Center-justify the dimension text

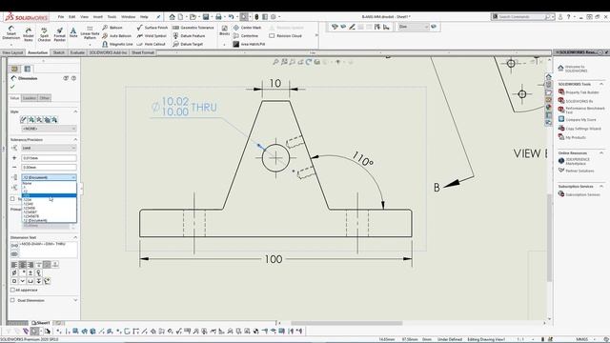(23, 265)
